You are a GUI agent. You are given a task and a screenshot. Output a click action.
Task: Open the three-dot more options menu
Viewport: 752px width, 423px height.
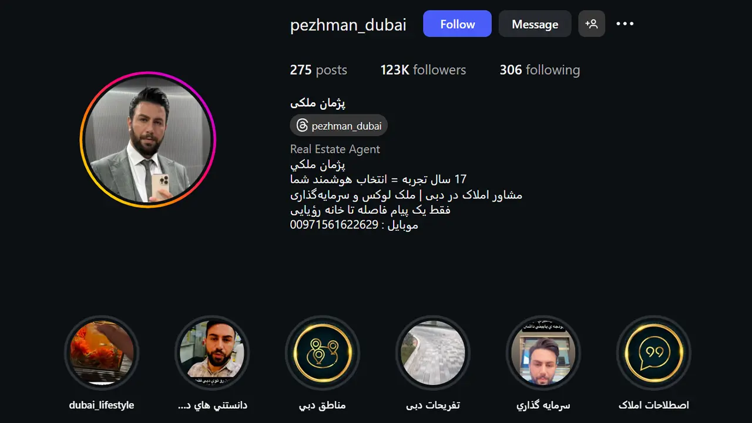(625, 24)
